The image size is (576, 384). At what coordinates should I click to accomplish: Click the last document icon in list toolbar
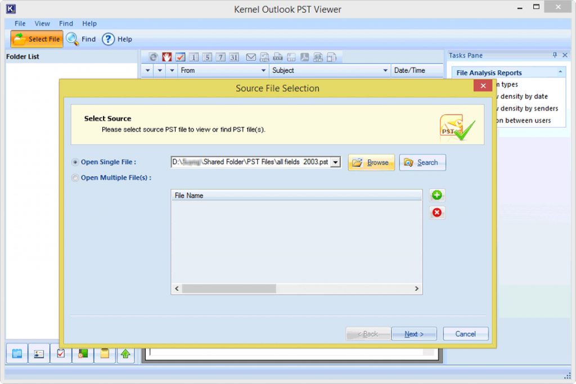coord(331,57)
